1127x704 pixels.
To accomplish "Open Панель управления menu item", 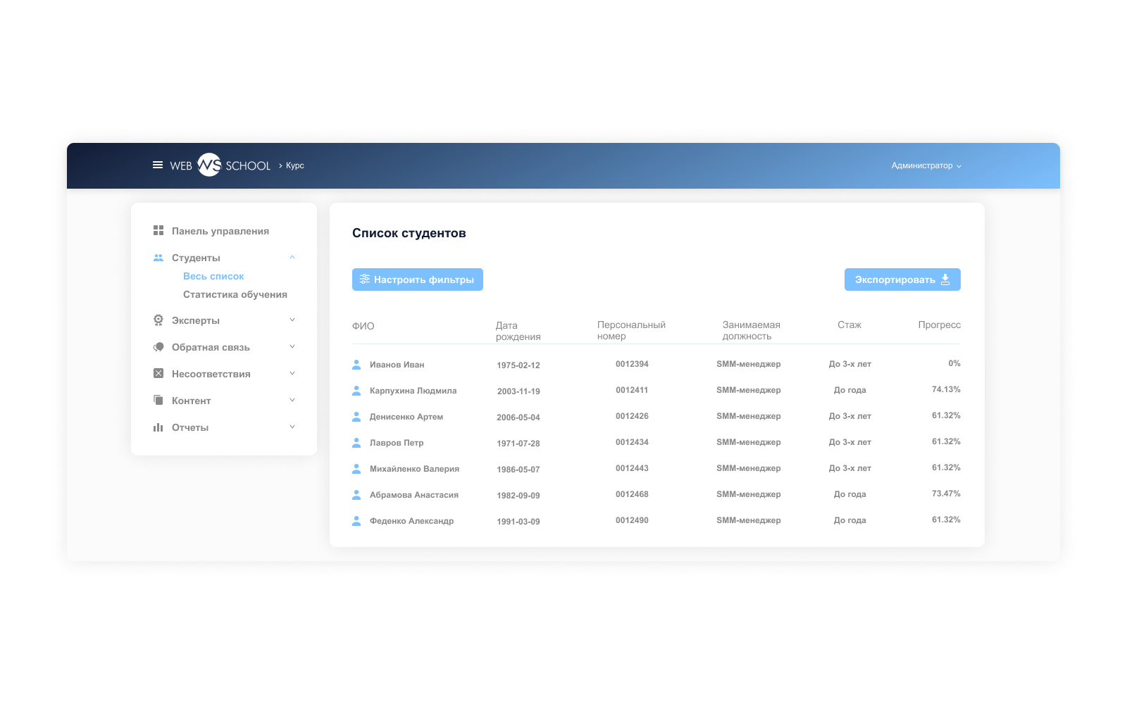I will tap(220, 231).
